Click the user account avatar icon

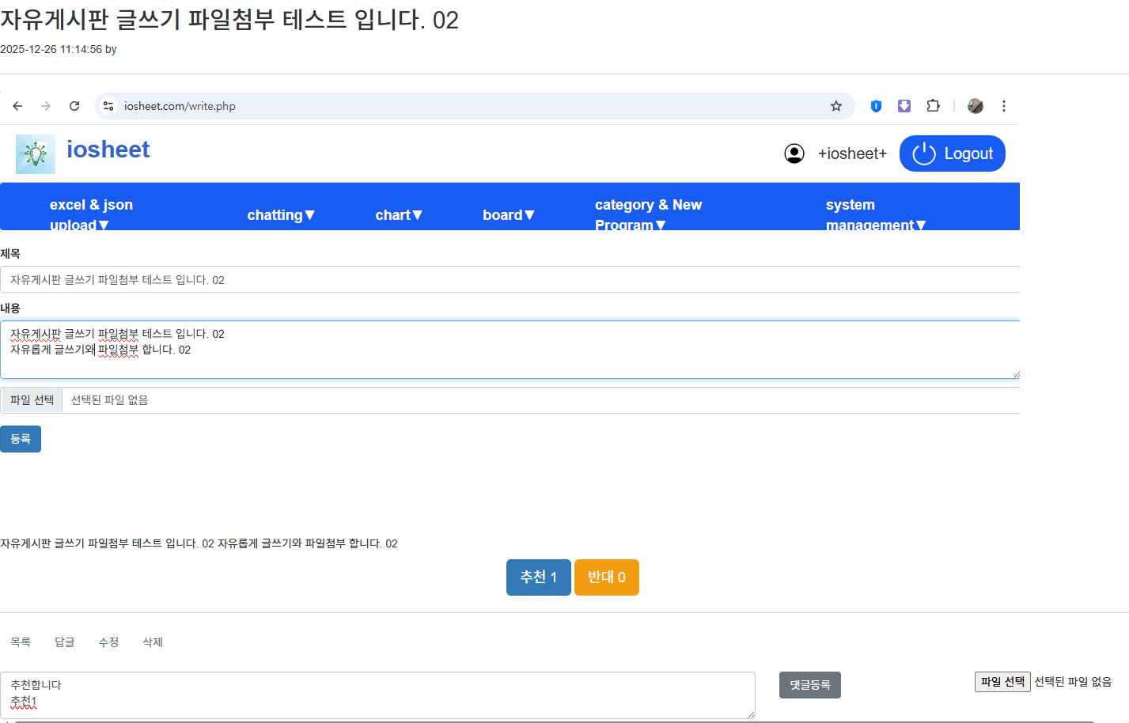[x=794, y=153]
